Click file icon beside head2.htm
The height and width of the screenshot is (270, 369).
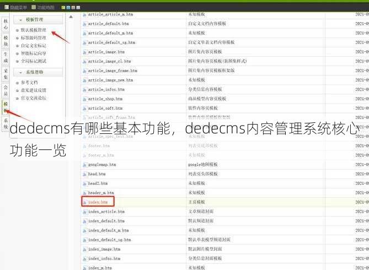[85, 183]
